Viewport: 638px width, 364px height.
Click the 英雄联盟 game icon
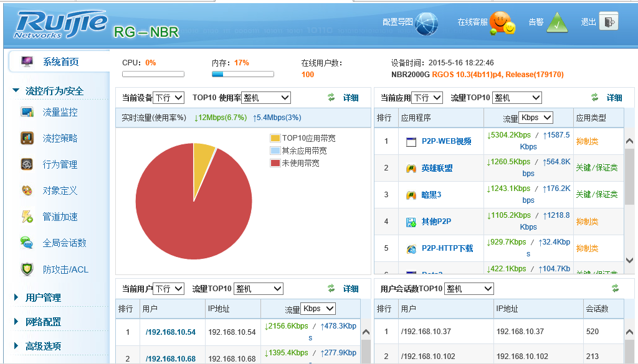pos(411,168)
